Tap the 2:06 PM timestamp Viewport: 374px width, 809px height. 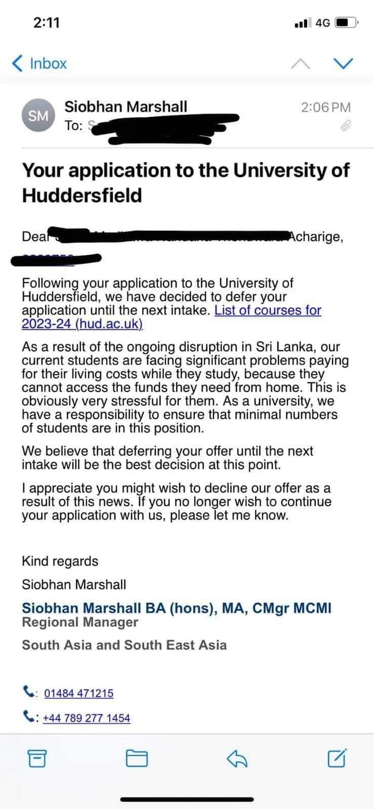point(326,107)
